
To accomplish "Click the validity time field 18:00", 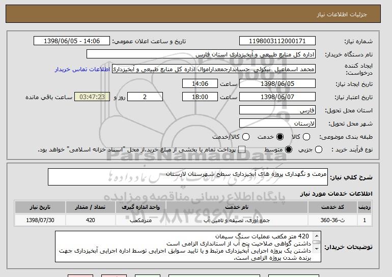I will click(200, 97).
